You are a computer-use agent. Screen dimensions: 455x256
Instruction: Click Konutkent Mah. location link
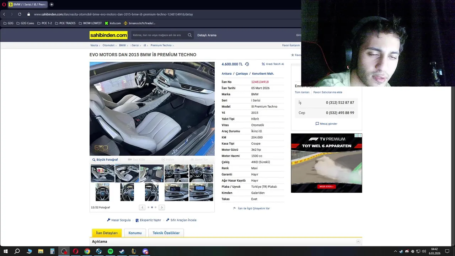[263, 74]
